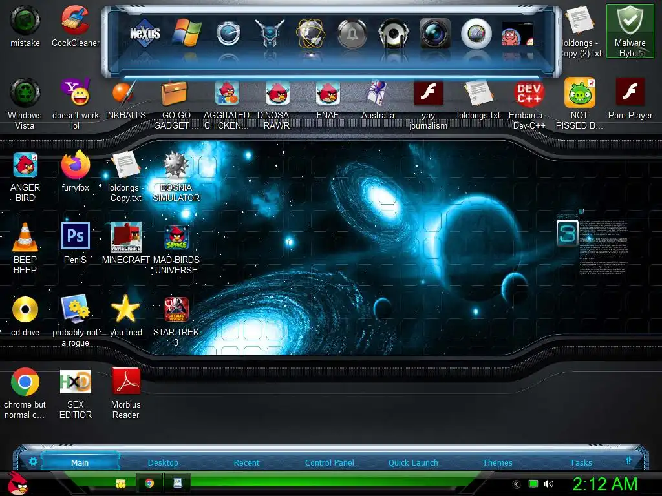Click the shelf pin arrow icon
662x496 pixels.
[x=628, y=460]
